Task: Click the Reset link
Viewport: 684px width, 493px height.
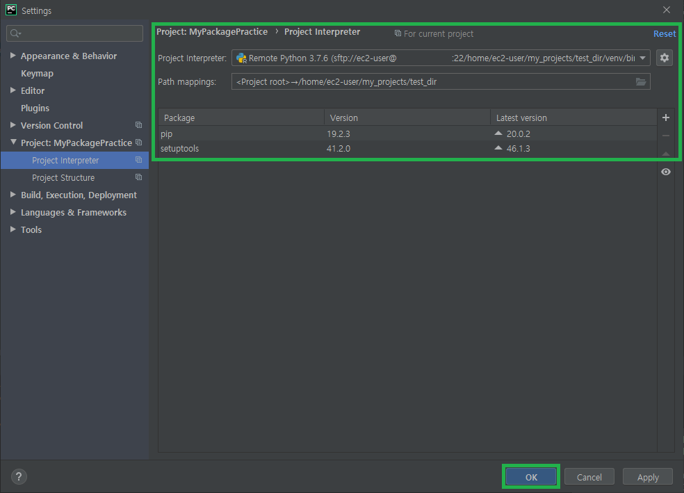Action: pyautogui.click(x=665, y=33)
